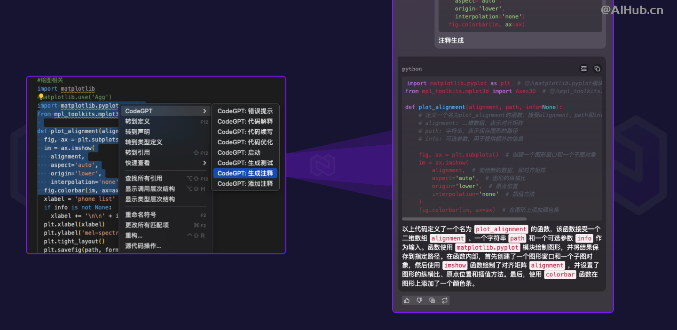Image resolution: width=677 pixels, height=330 pixels.
Task: Click the path inline code tag
Action: [517, 238]
